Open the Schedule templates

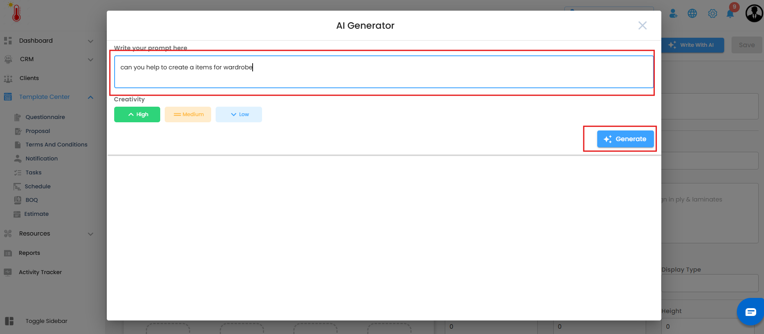[x=37, y=187]
